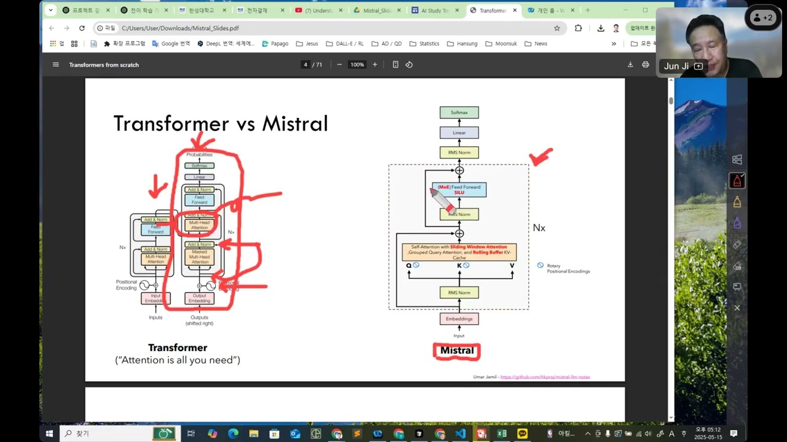This screenshot has height=442, width=787.
Task: Open the News bookmark folder
Action: click(535, 44)
